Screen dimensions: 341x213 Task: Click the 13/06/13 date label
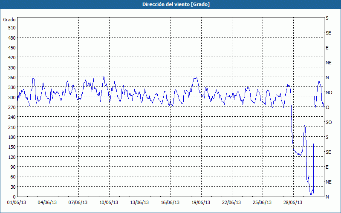[139, 203]
